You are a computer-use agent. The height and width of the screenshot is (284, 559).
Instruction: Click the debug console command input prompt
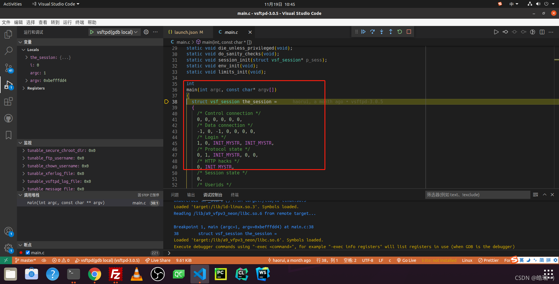[x=361, y=253]
